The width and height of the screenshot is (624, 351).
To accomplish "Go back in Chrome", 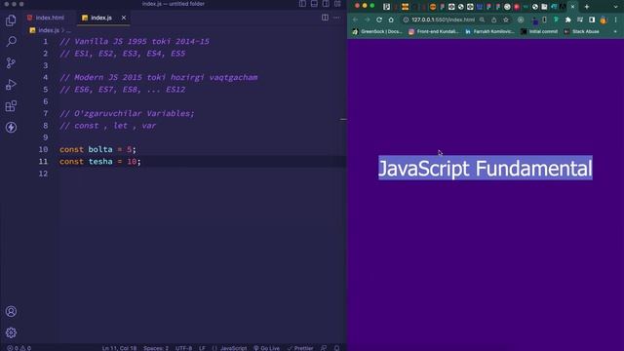I will tap(355, 19).
